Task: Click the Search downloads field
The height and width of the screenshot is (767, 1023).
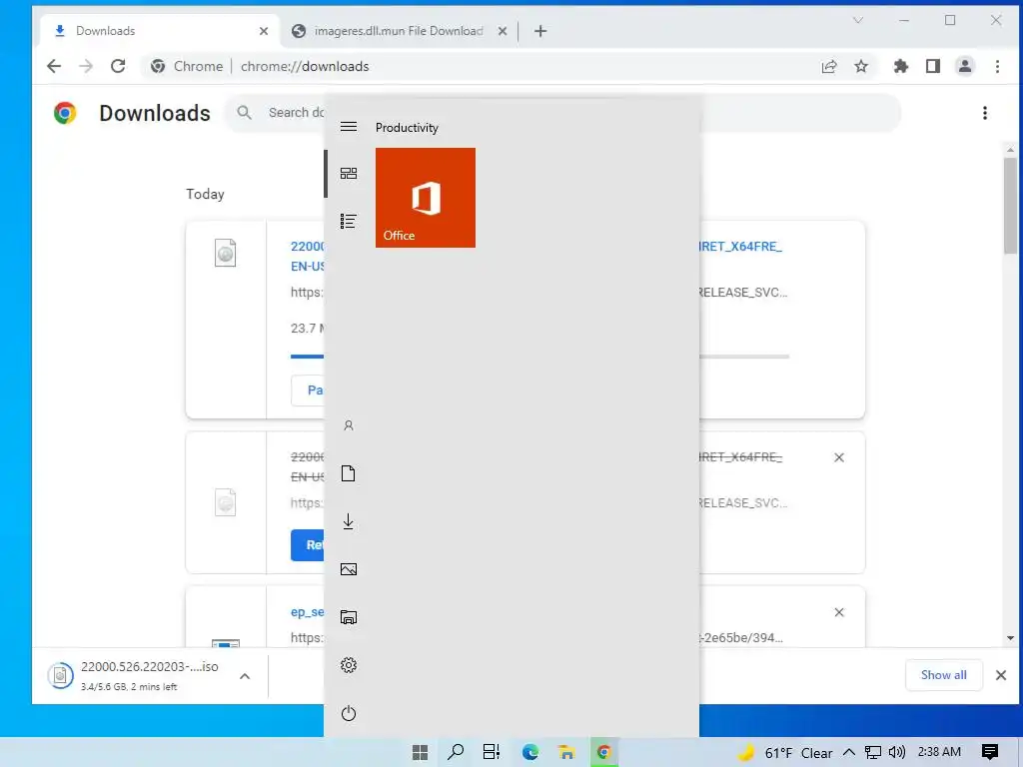Action: click(563, 113)
